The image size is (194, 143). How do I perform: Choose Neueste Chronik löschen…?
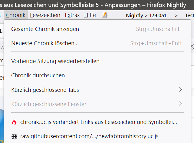pyautogui.click(x=45, y=43)
